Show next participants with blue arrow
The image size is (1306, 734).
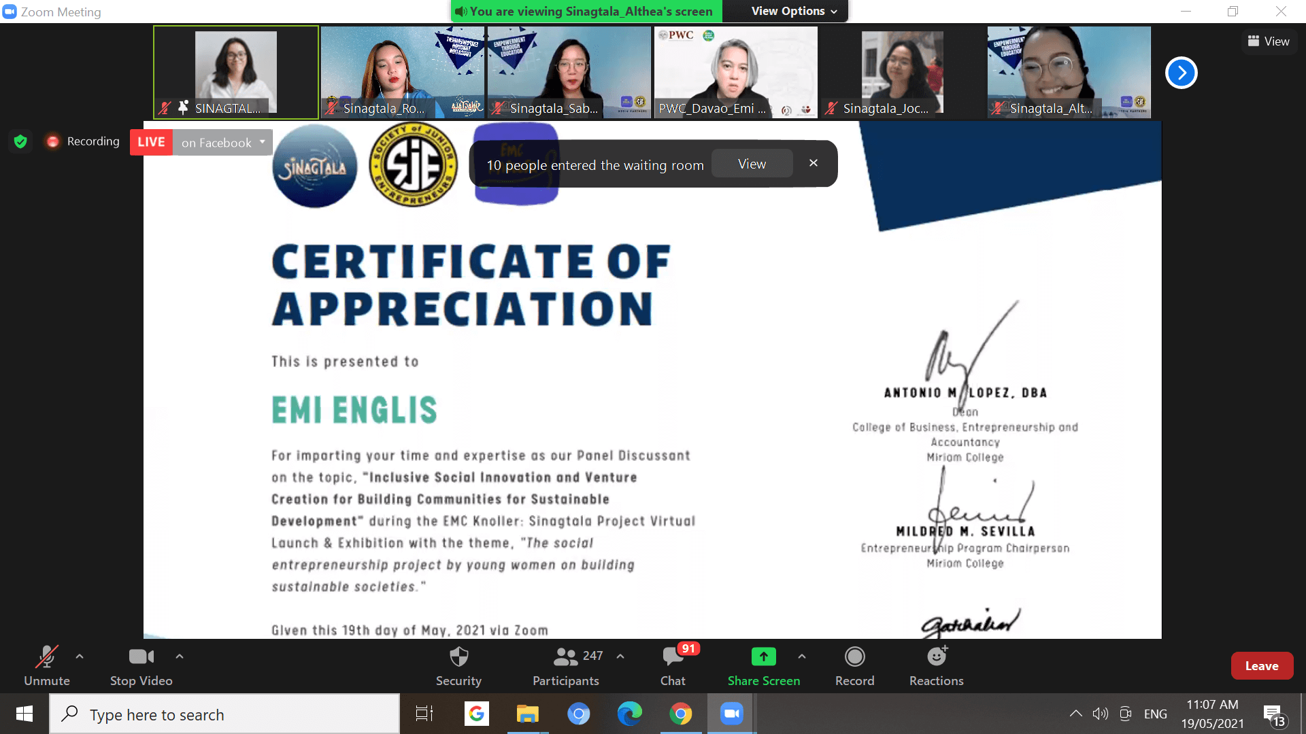(1182, 73)
